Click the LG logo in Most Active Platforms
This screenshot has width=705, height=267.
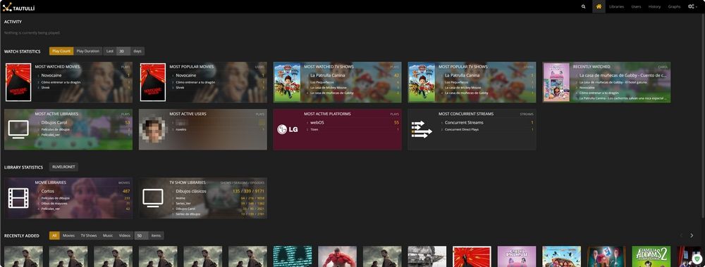point(288,129)
